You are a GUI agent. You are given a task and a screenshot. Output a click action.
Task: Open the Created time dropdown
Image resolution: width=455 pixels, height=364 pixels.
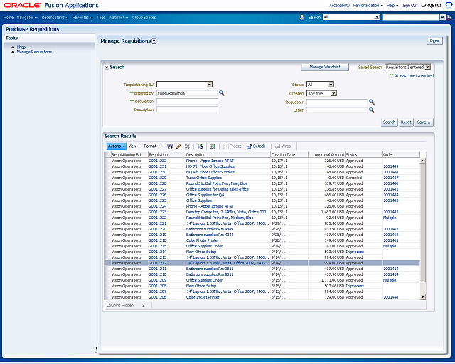[333, 93]
